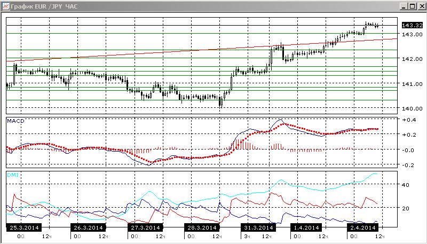Click the 25.3.2014 date marker
Screen dimensions: 427x244
[24, 227]
